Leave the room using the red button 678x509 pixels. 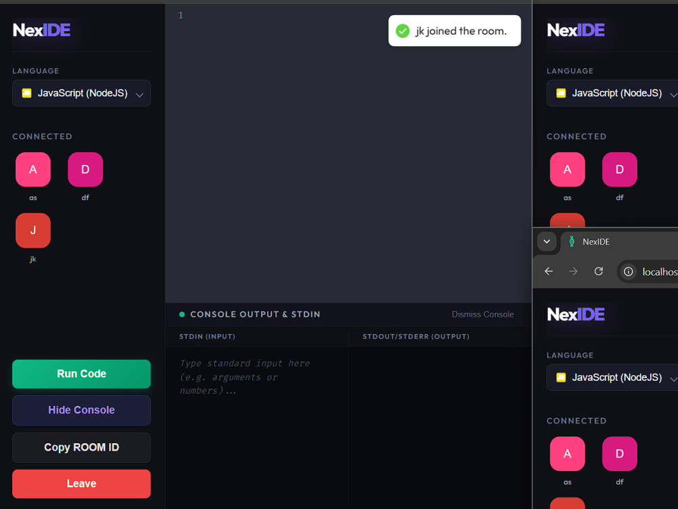[81, 484]
